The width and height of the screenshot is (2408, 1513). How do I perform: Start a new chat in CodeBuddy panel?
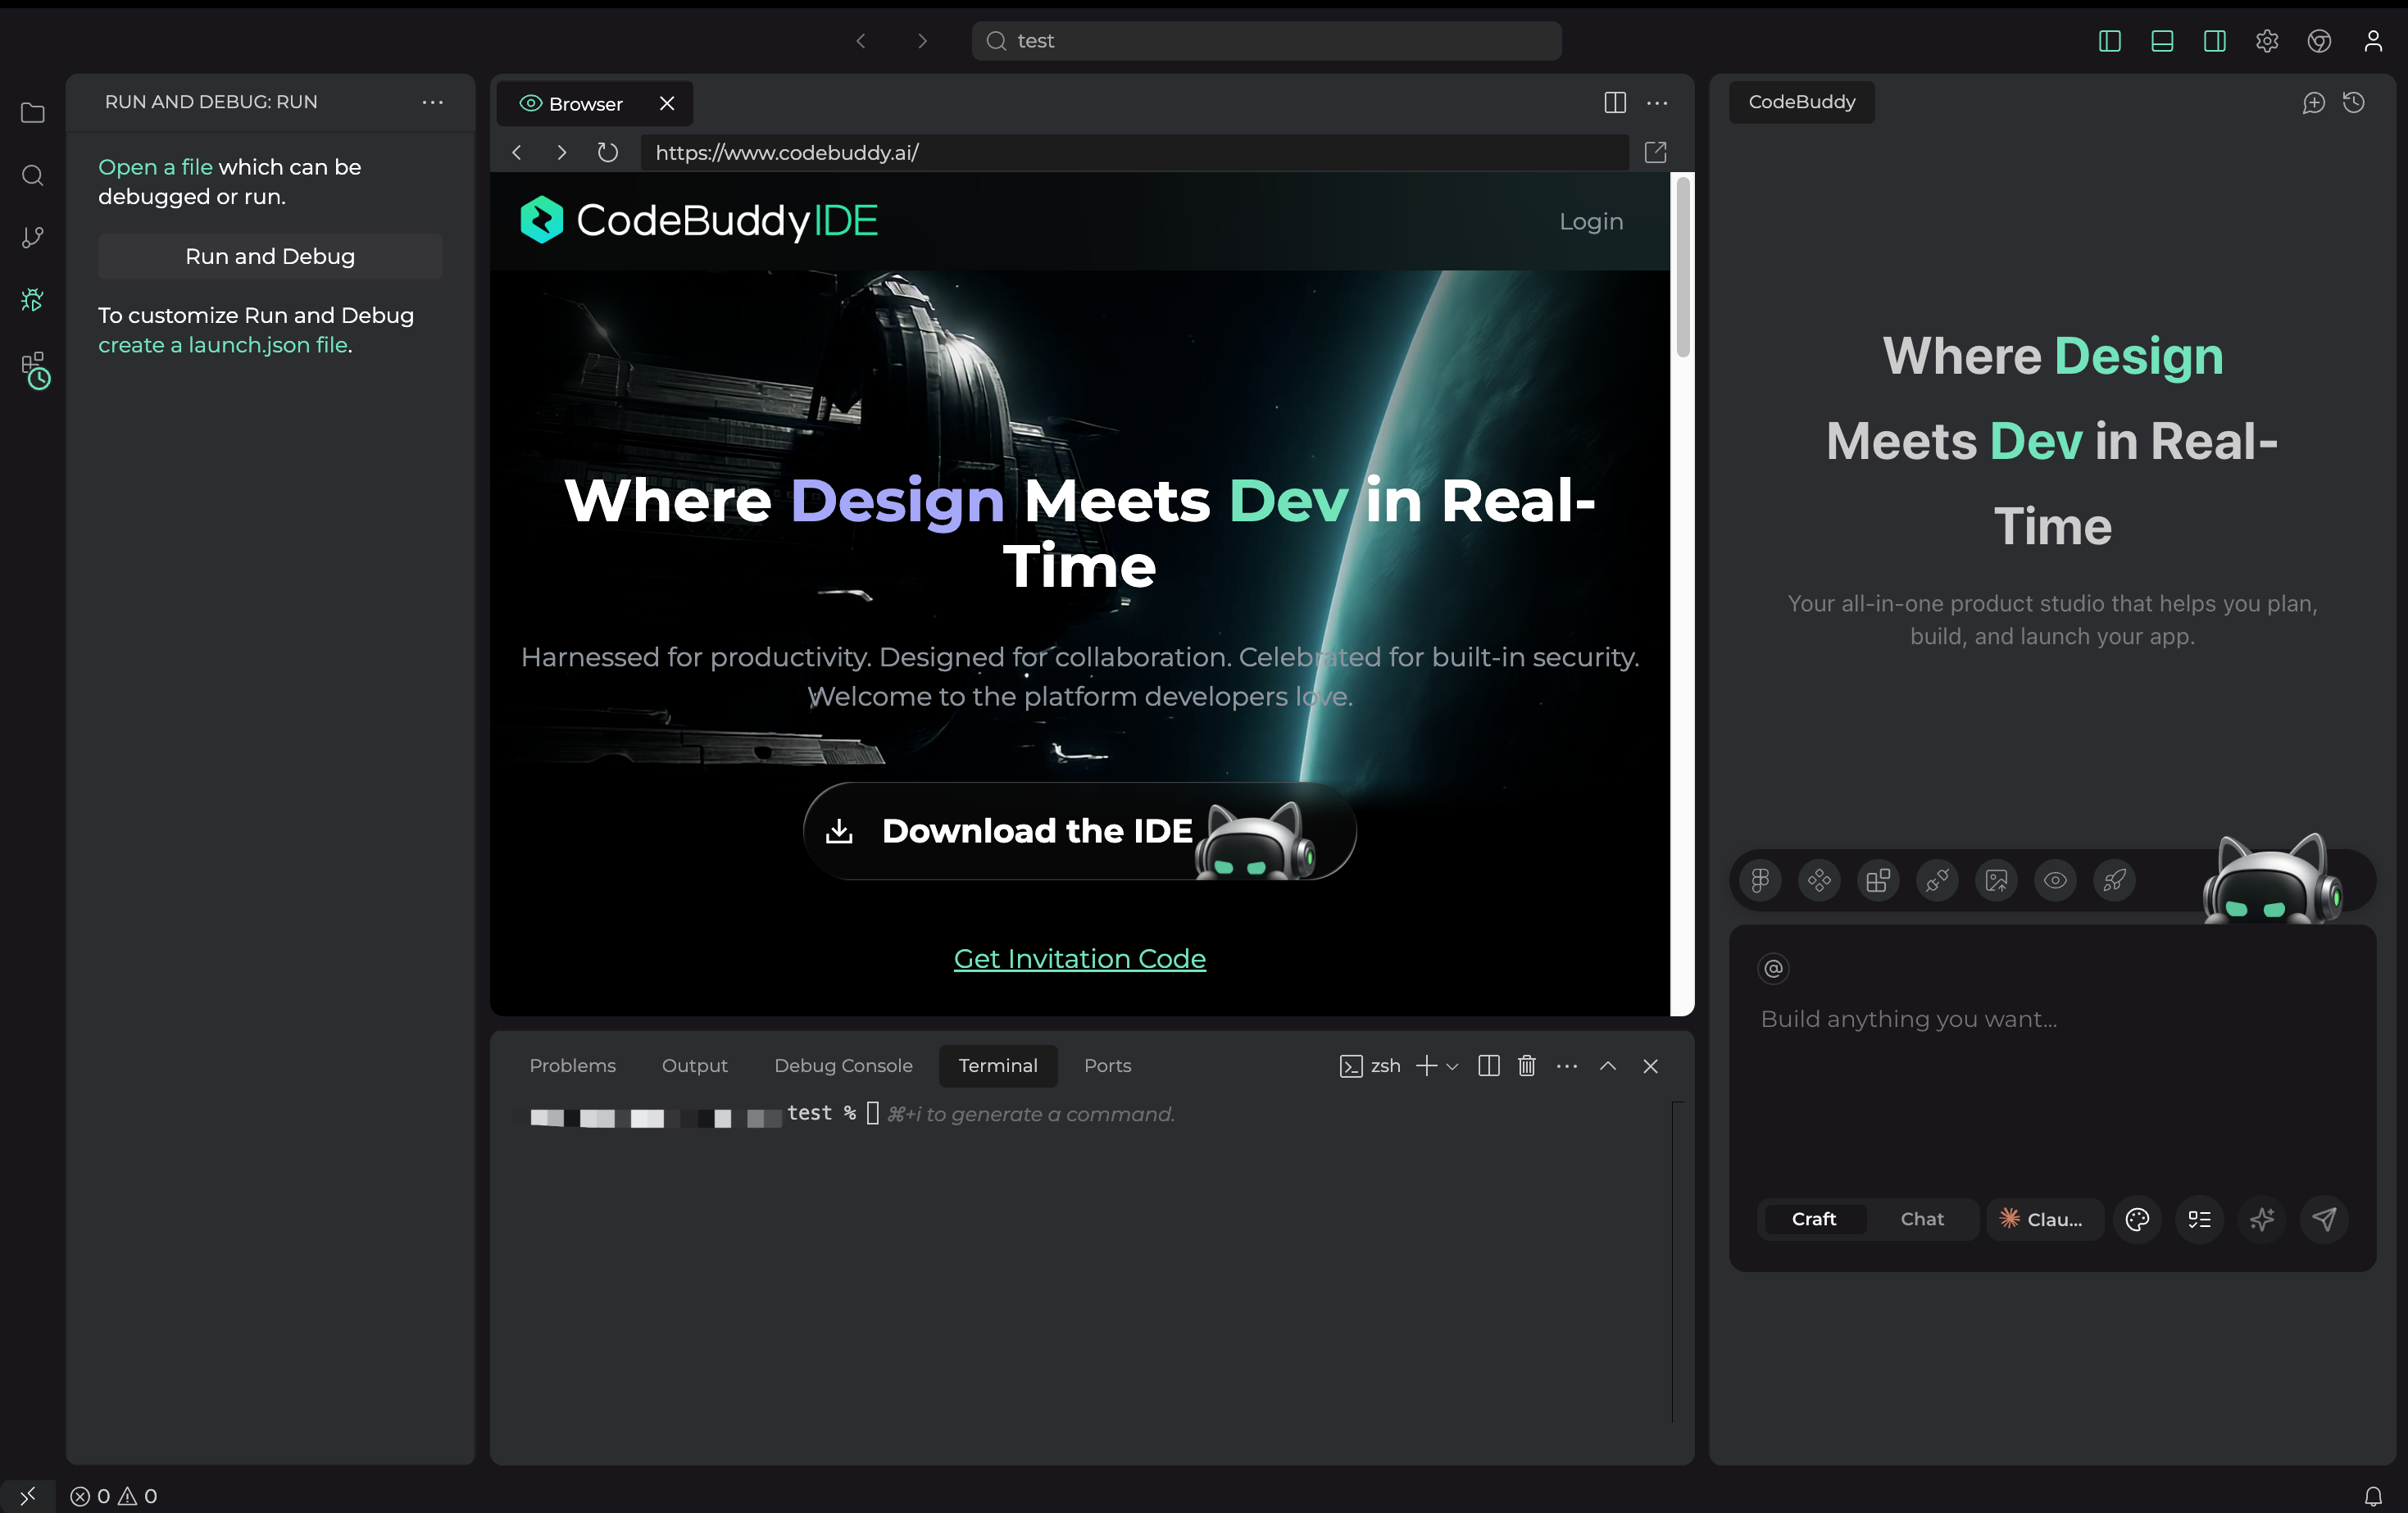pos(2313,102)
